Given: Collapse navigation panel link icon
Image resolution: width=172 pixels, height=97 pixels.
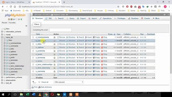Looking at the screenshot, I should click(26, 26).
